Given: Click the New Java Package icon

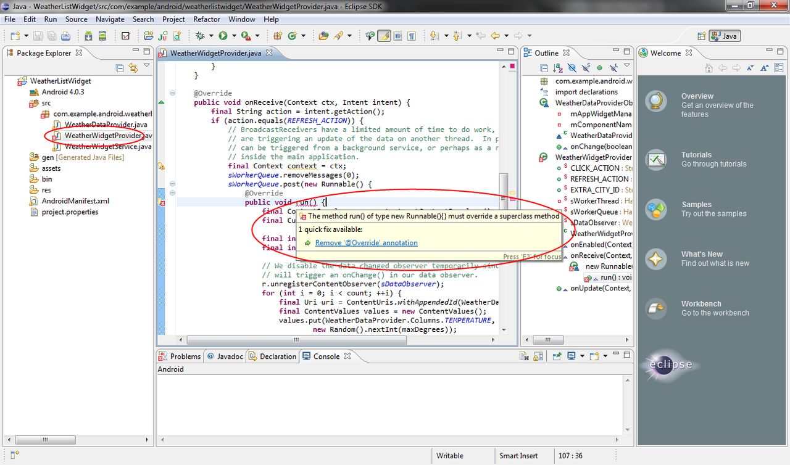Looking at the screenshot, I should tap(278, 36).
